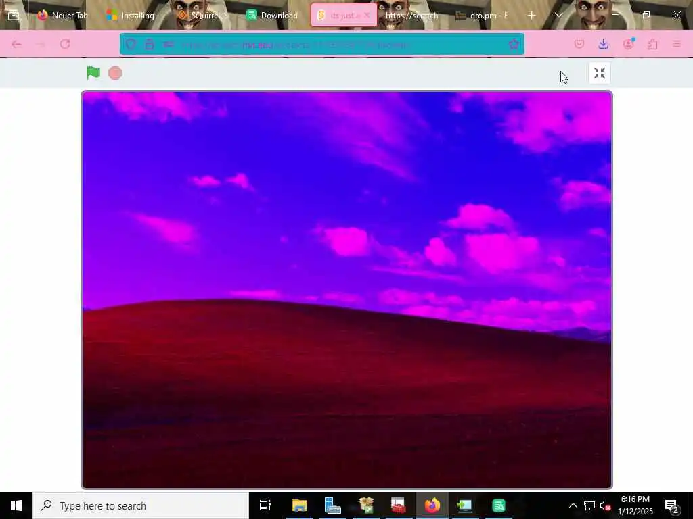The width and height of the screenshot is (693, 519).
Task: Switch to the Installing browser tab
Action: tap(133, 16)
